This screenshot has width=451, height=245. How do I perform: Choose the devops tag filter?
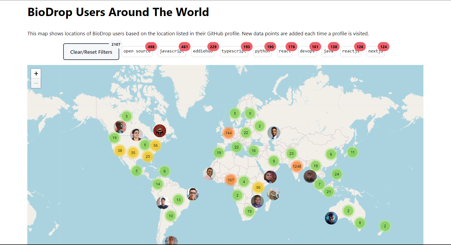pyautogui.click(x=307, y=51)
